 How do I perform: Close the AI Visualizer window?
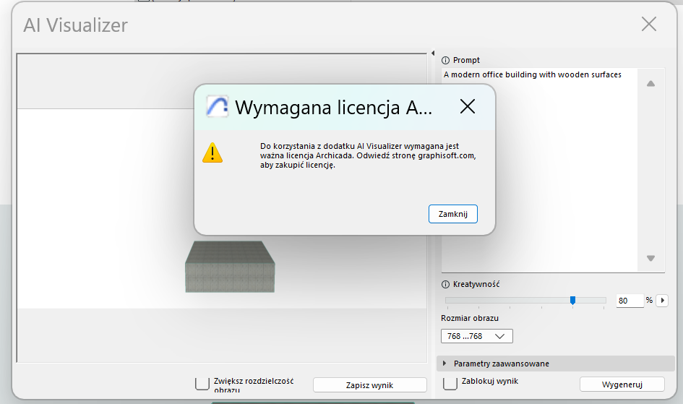click(x=648, y=25)
